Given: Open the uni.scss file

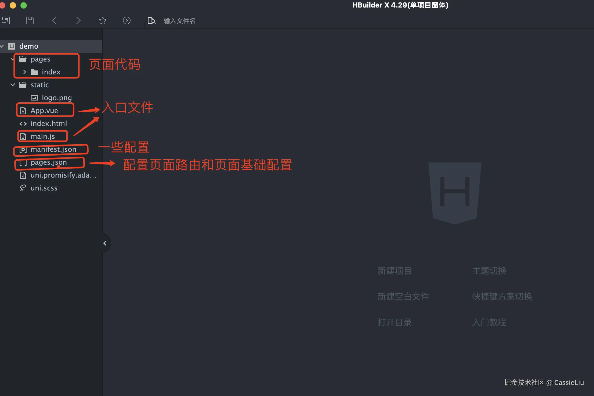Looking at the screenshot, I should click(x=44, y=188).
